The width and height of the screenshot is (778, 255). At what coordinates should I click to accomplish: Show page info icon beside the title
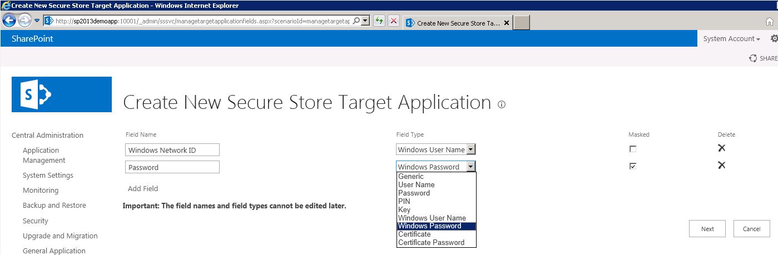click(x=502, y=104)
